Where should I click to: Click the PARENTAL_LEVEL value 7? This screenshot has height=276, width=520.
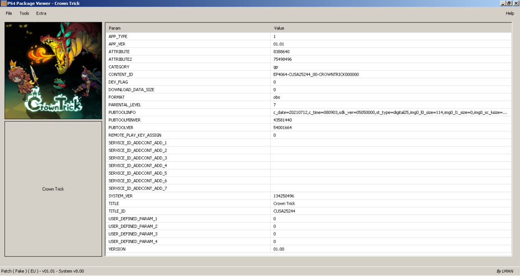[275, 105]
